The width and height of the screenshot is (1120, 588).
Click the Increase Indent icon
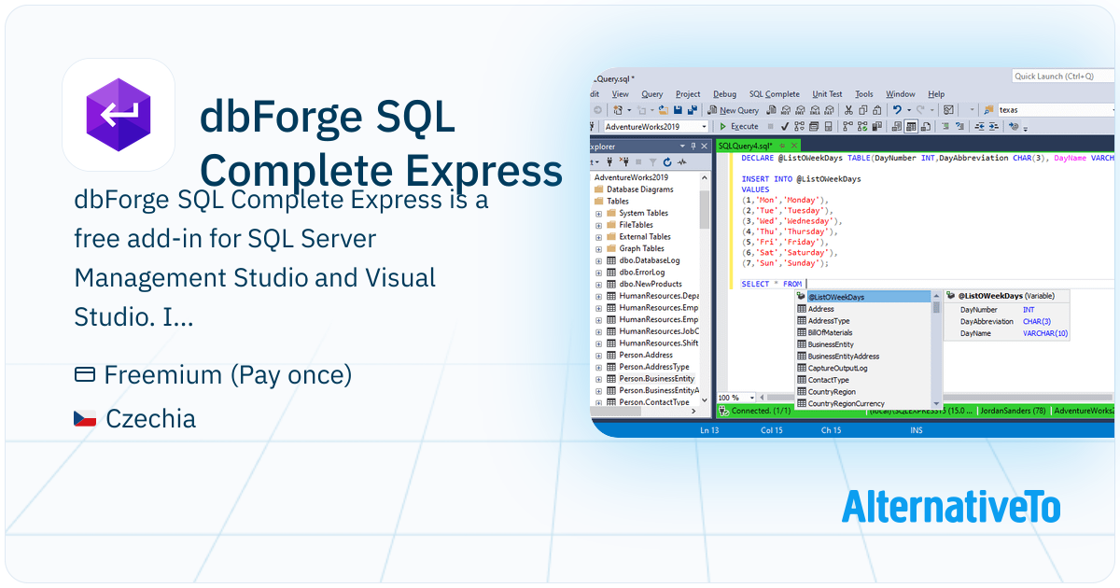tap(994, 126)
